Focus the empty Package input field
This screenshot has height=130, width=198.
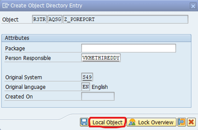[129, 48]
